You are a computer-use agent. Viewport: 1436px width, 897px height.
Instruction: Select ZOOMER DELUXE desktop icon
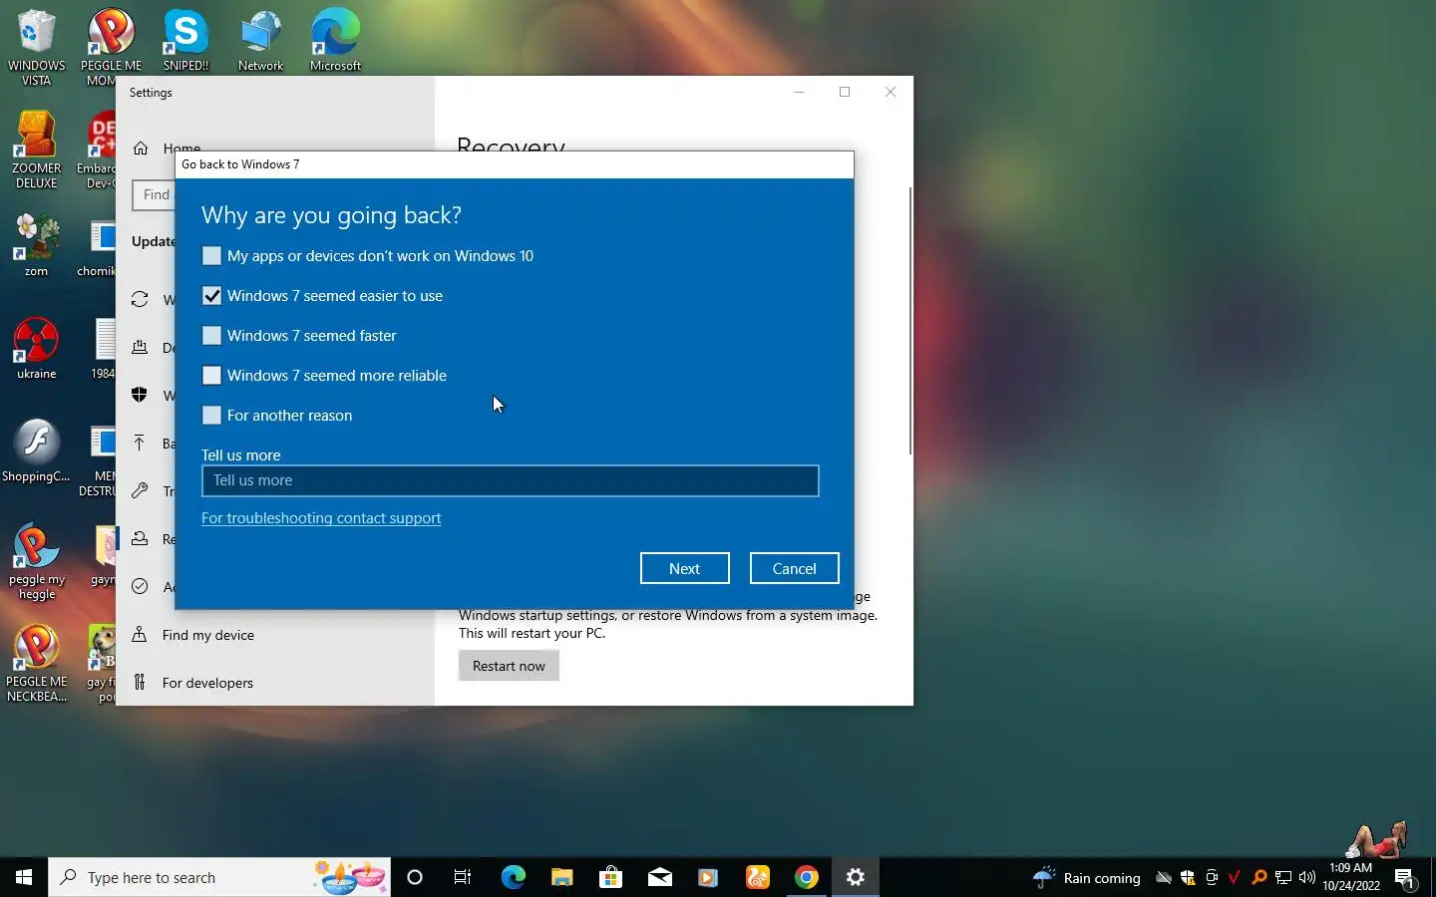point(37,150)
